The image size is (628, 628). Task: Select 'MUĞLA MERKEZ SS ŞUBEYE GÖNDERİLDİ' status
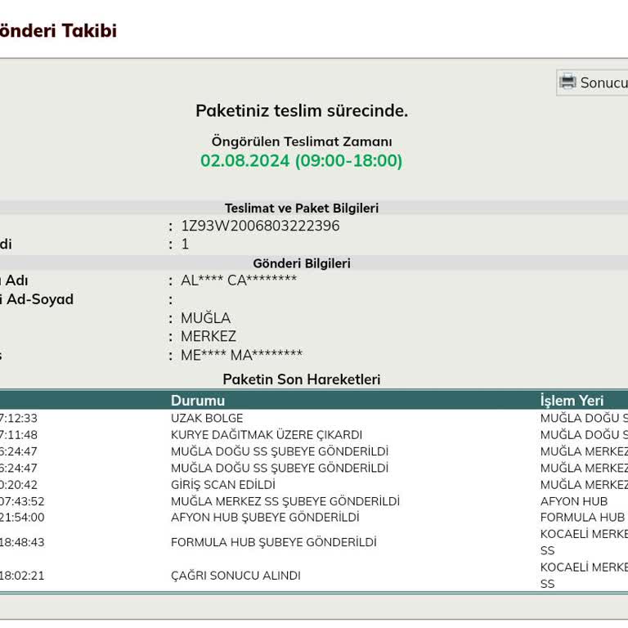(285, 501)
